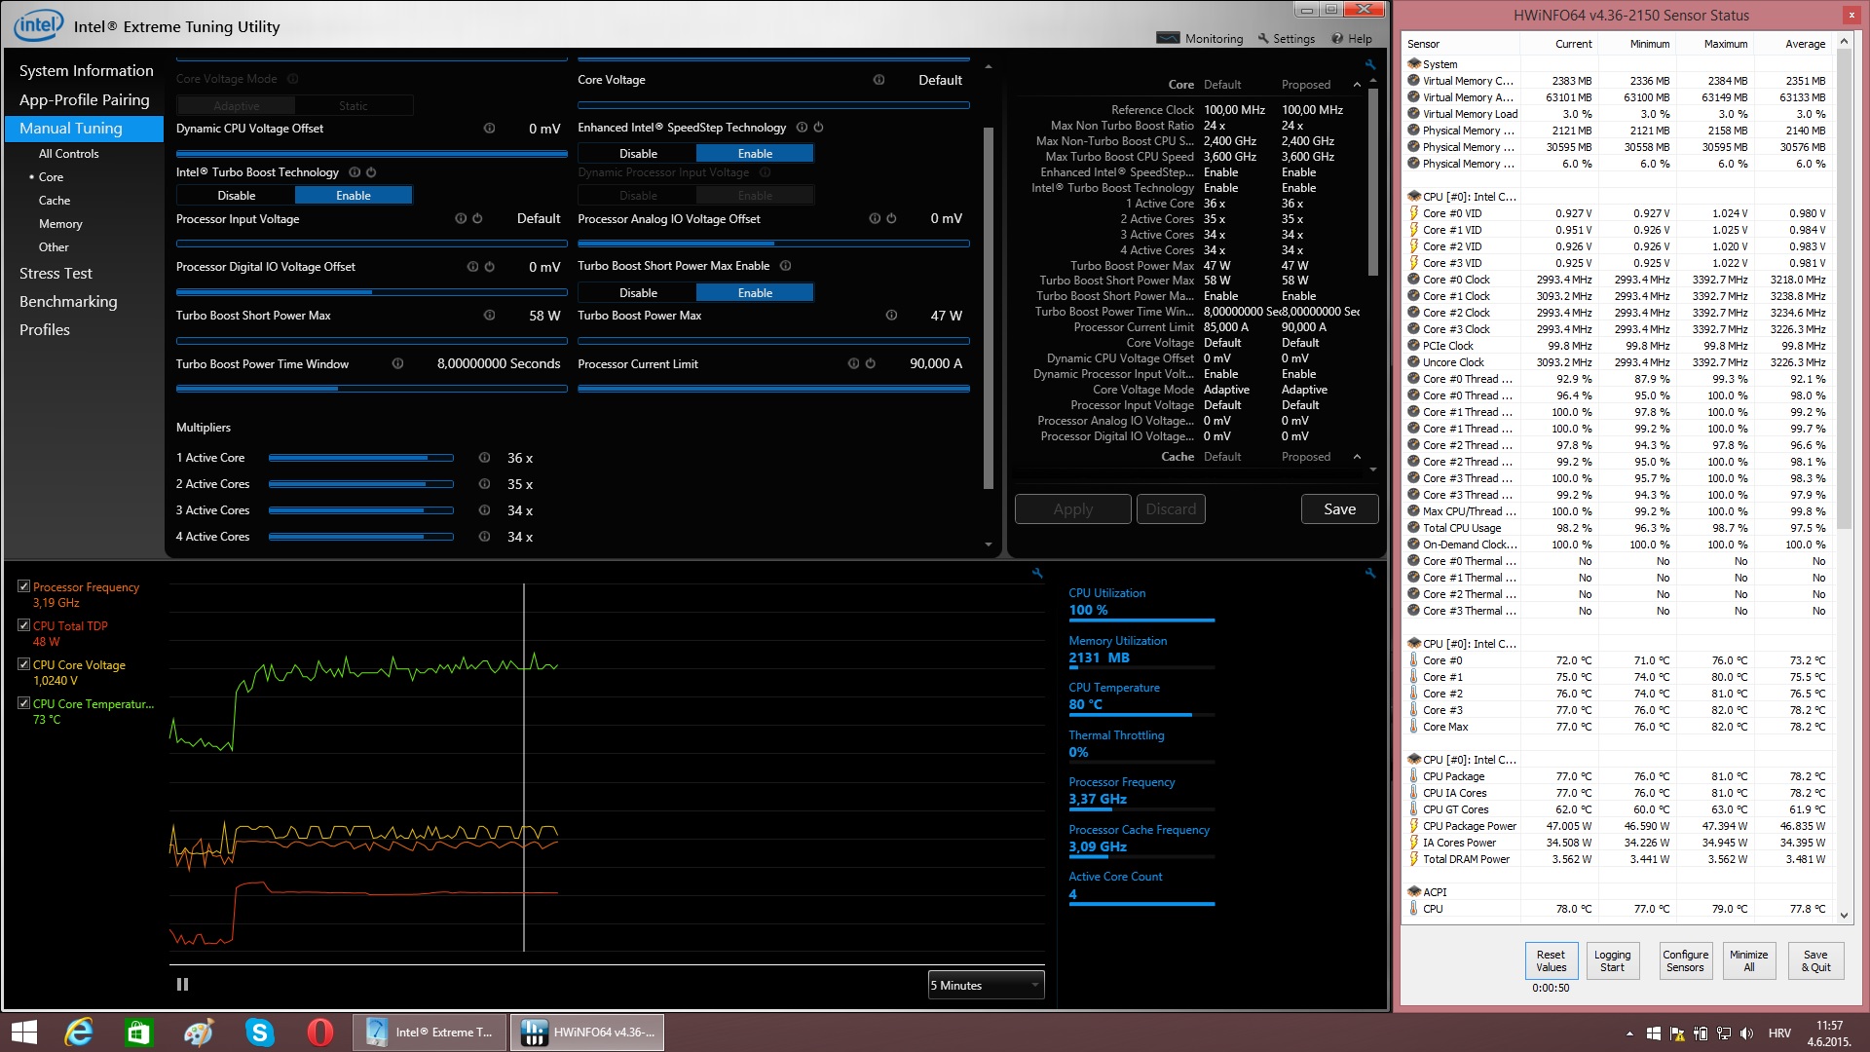Disable Enhanced Intel SpeedStep Technology
The image size is (1870, 1052).
pos(638,154)
